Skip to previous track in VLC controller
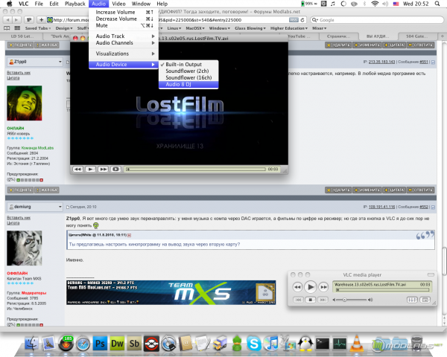Viewport: 447px width, 357px height. (x=299, y=300)
